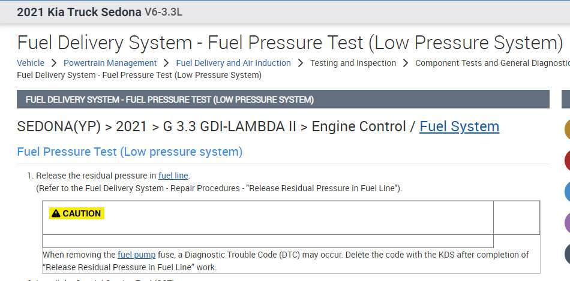This screenshot has height=281, width=570.
Task: Click the chevron after Vehicle breadcrumb
Action: pyautogui.click(x=54, y=63)
